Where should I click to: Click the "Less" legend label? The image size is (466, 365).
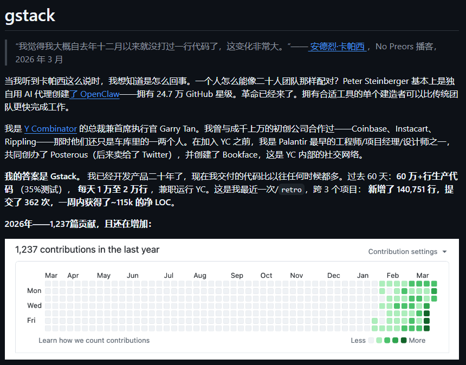point(358,341)
